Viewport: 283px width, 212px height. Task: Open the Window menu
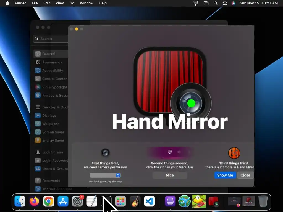(87, 3)
